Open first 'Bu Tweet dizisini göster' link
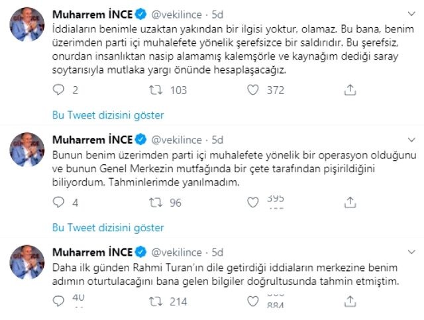The height and width of the screenshot is (320, 424). click(107, 115)
